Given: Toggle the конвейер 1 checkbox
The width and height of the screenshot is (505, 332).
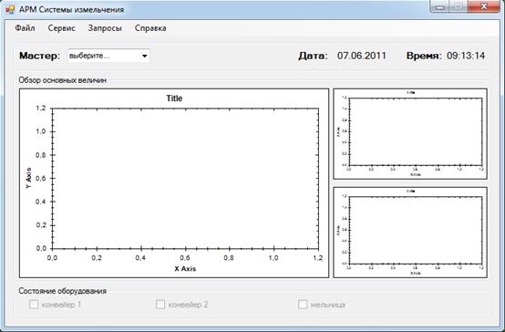Looking at the screenshot, I should 34,305.
